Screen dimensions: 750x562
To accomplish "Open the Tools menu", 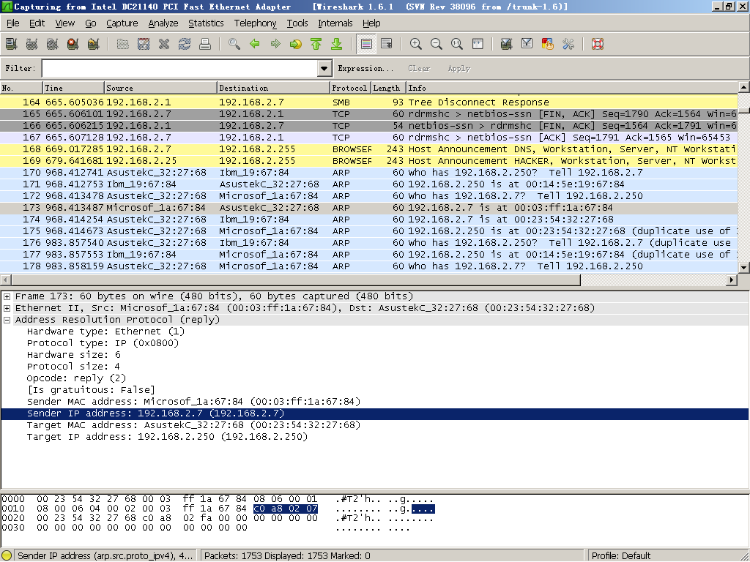I will 297,23.
